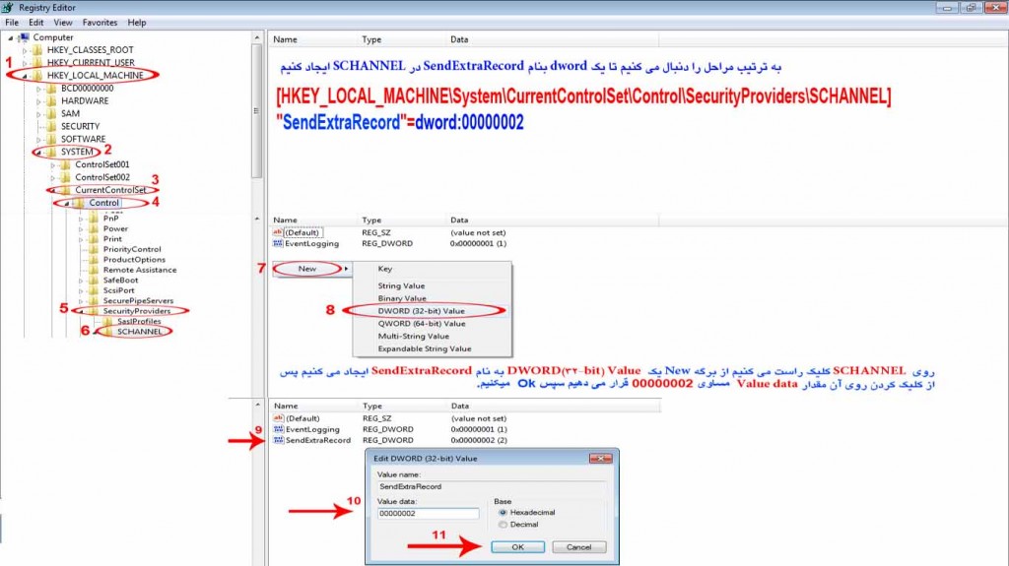1009x566 pixels.
Task: Click the SecurePipeServers folder icon
Action: pos(94,300)
